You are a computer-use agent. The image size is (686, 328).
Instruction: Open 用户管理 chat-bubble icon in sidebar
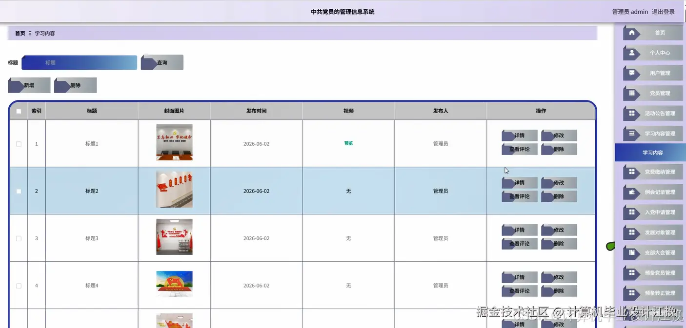632,73
